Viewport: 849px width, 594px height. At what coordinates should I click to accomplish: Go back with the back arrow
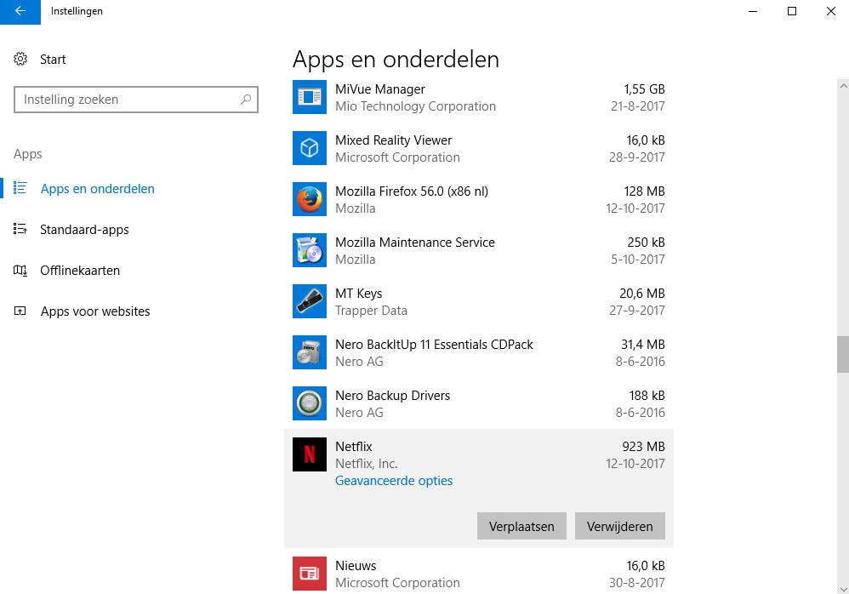click(x=20, y=11)
